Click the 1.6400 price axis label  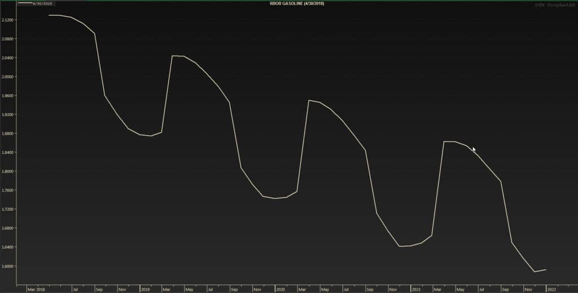pyautogui.click(x=7, y=247)
